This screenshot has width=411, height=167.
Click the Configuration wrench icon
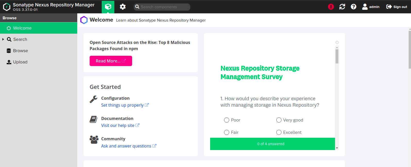pyautogui.click(x=93, y=99)
